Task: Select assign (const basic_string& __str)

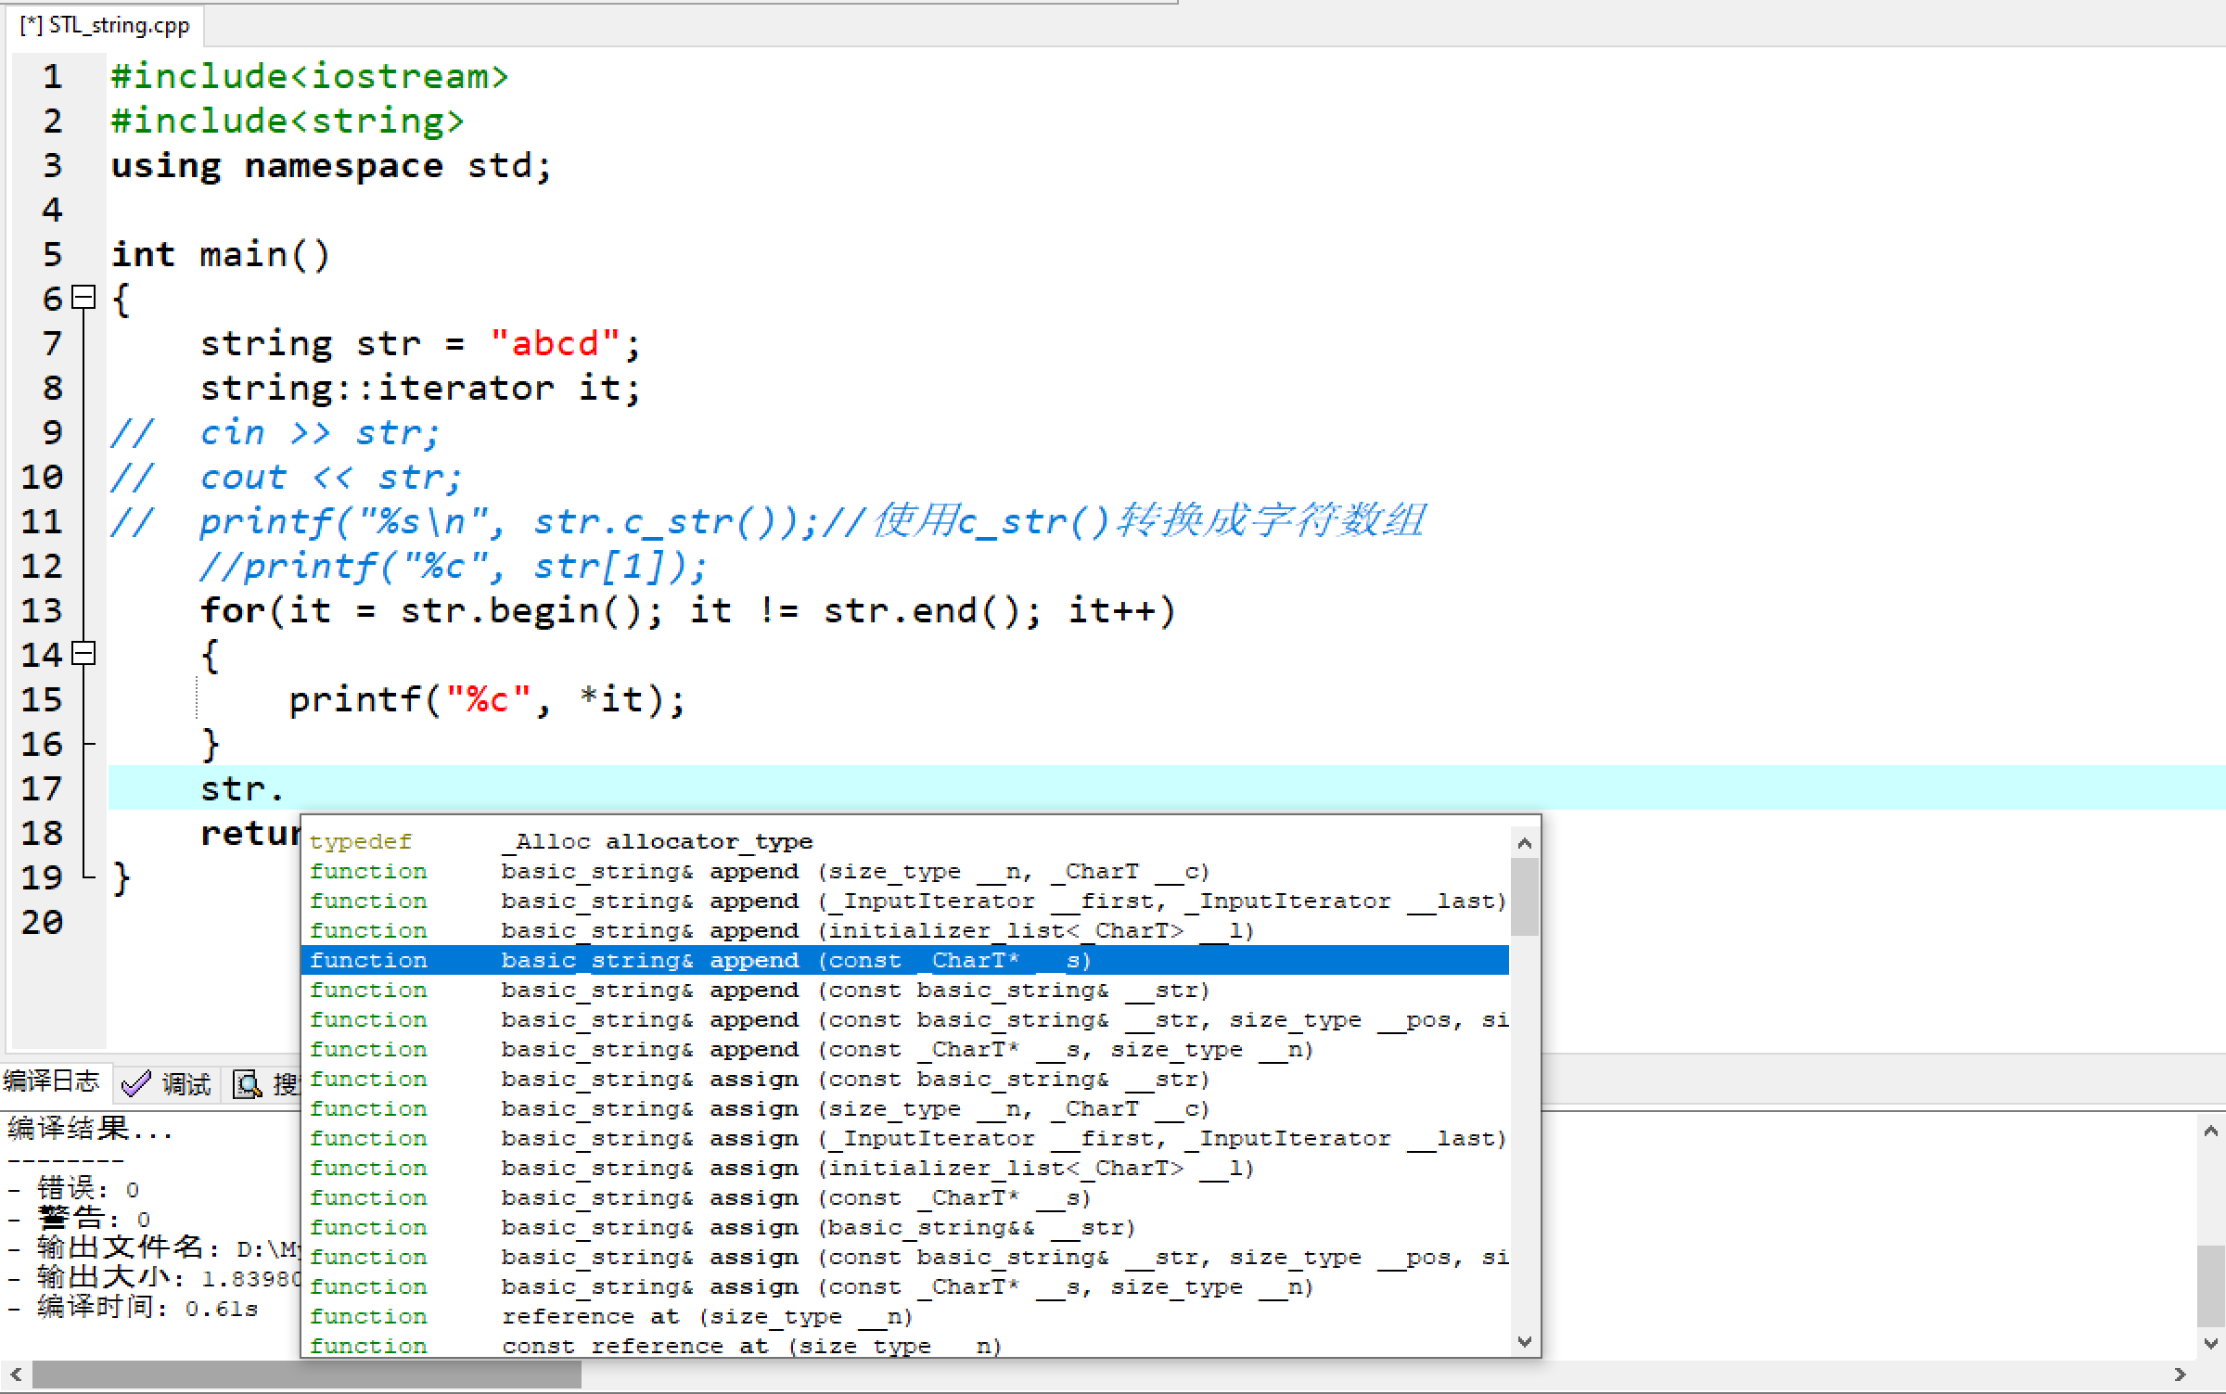Action: pos(905,1079)
